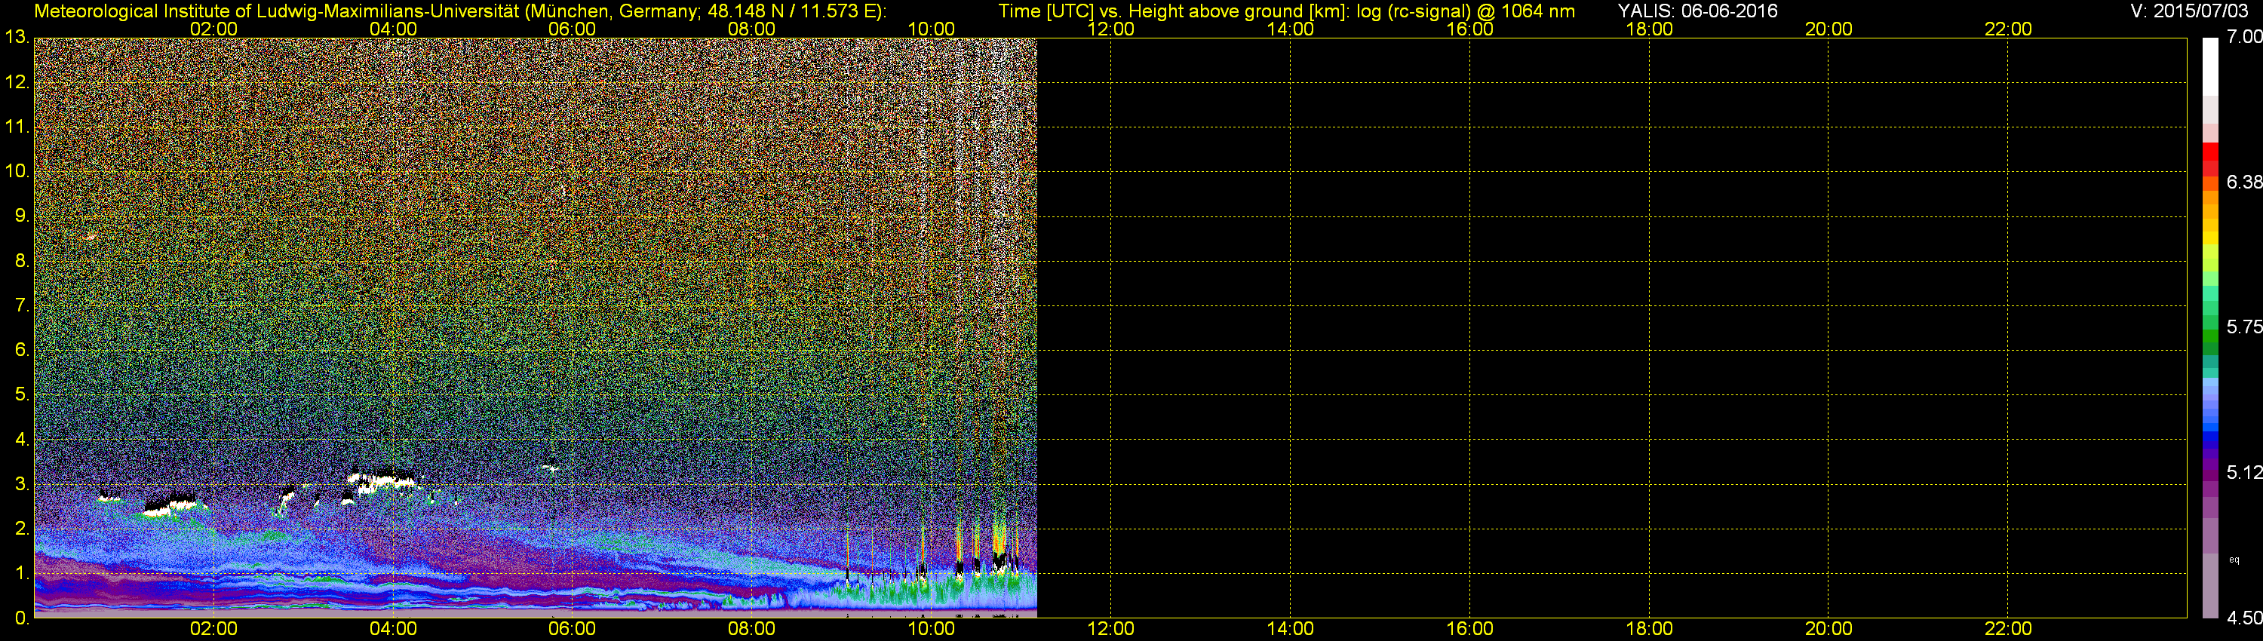Image resolution: width=2263 pixels, height=641 pixels.
Task: Click the 5.75 color scale value
Action: [2243, 327]
